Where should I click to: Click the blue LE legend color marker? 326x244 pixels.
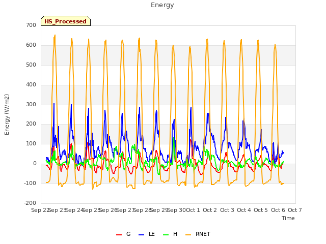141,235
